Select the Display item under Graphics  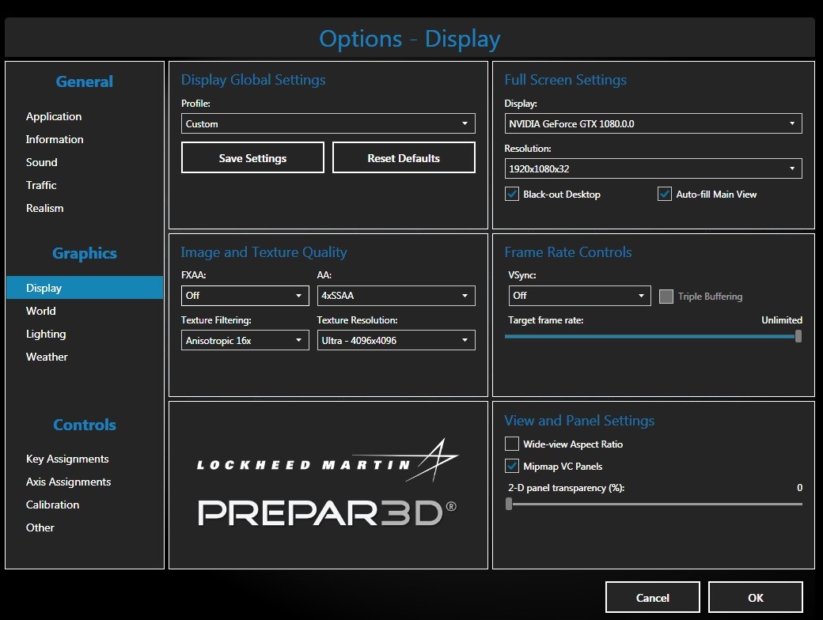coord(85,287)
